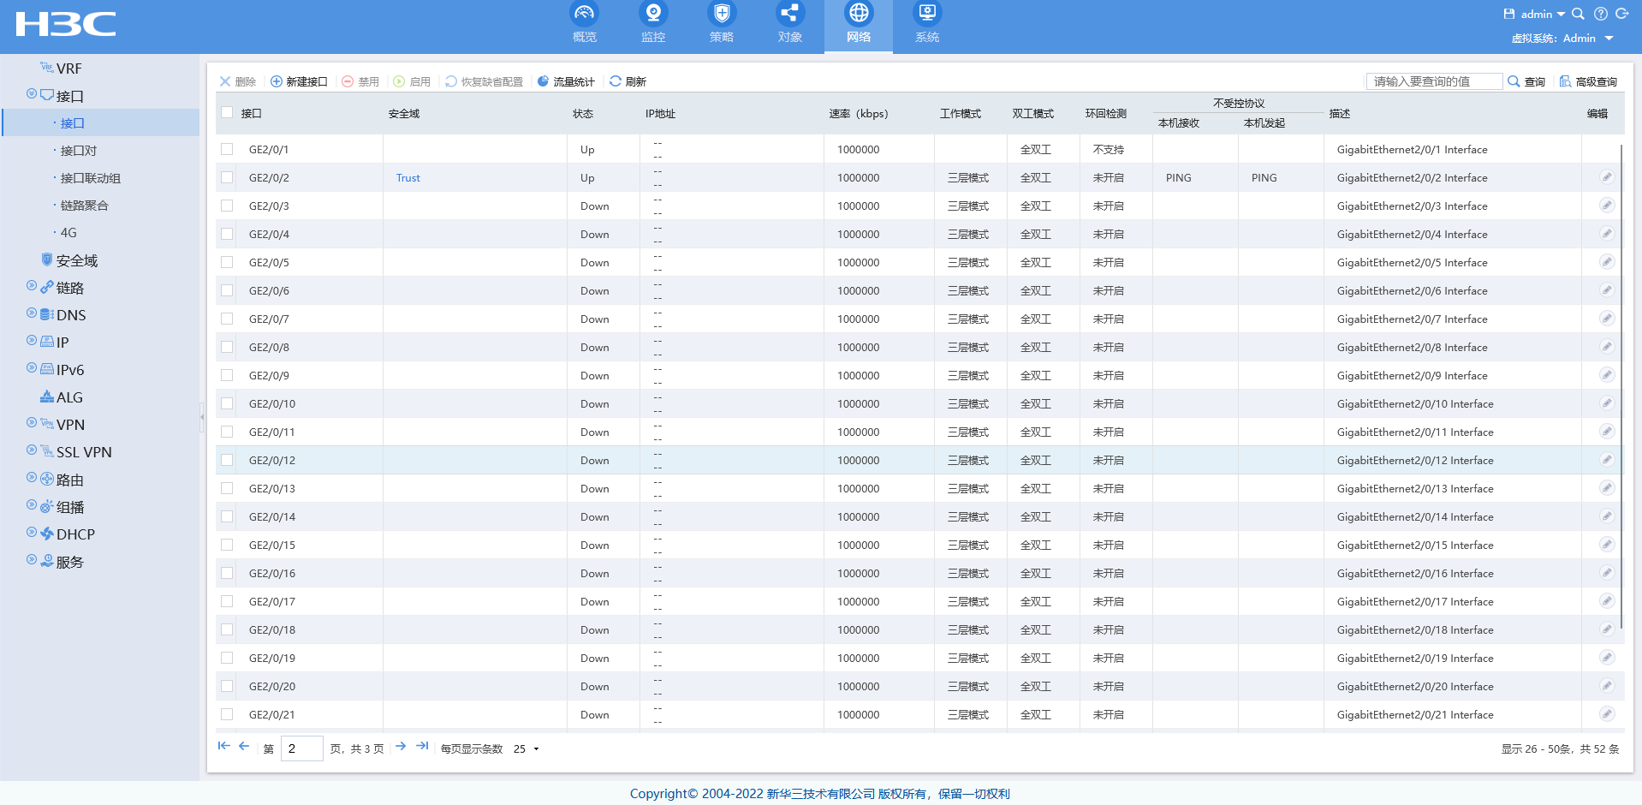1642x805 pixels.
Task: Jump to the first page arrow
Action: point(223,747)
